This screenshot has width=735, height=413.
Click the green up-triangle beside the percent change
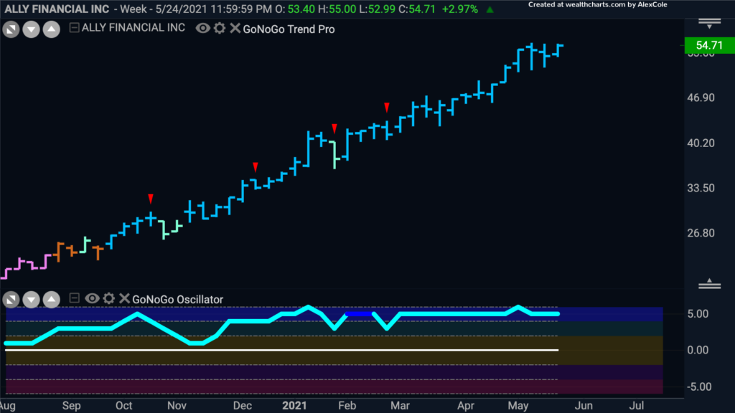[x=490, y=9]
